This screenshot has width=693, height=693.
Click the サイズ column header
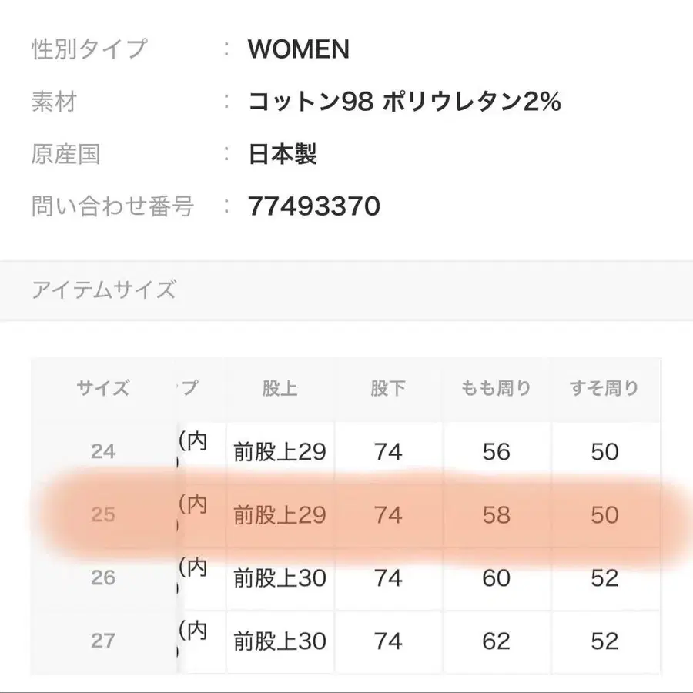pos(103,388)
